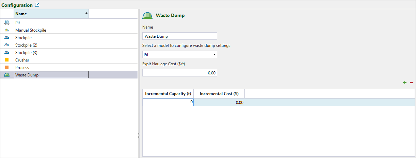Click the orange Process icon
416x158 pixels.
tap(7, 68)
